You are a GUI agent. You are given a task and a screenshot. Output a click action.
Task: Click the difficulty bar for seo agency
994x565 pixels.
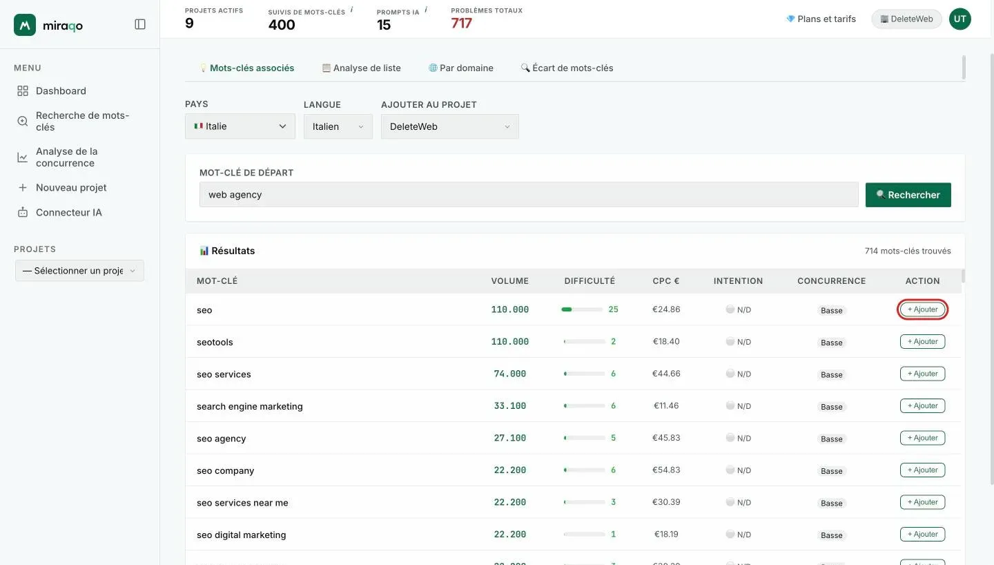click(584, 438)
